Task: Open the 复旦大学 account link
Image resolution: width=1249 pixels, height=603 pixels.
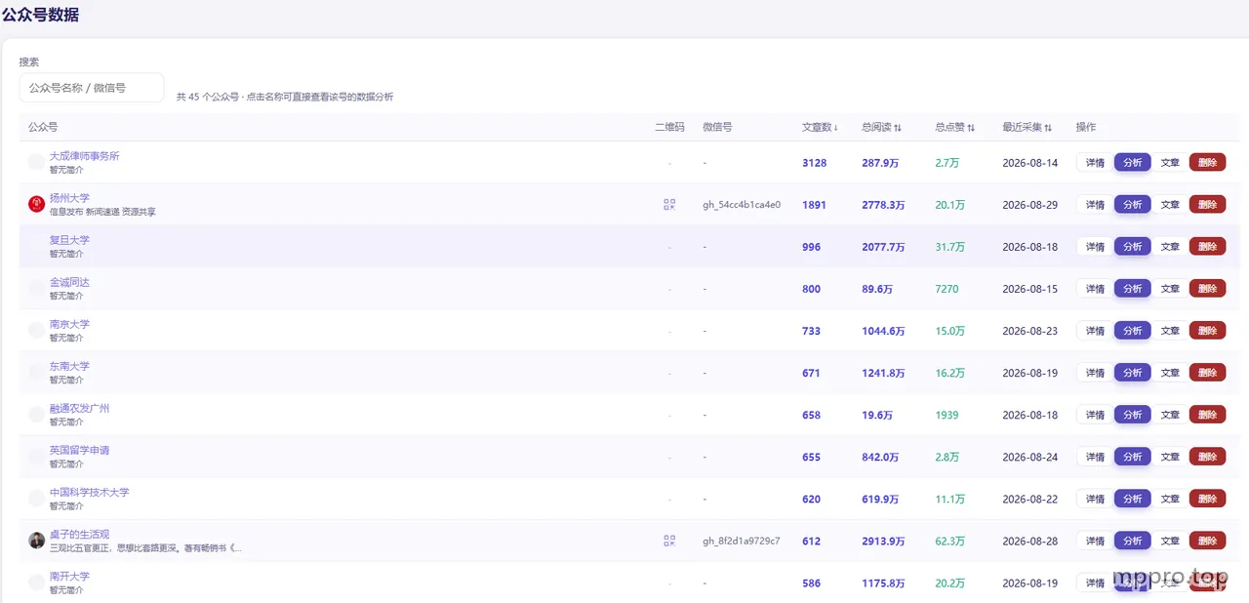Action: coord(69,240)
